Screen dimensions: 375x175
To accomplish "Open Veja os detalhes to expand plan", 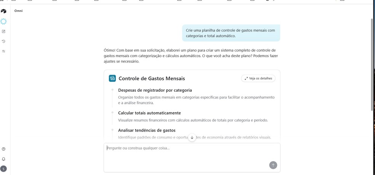I will [x=258, y=78].
